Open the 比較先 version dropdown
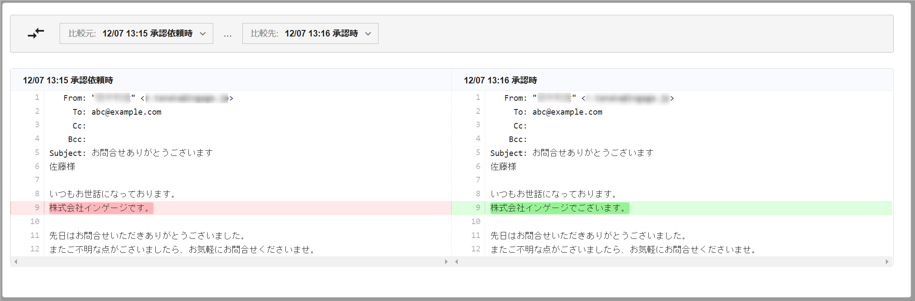The image size is (915, 301). pos(310,33)
